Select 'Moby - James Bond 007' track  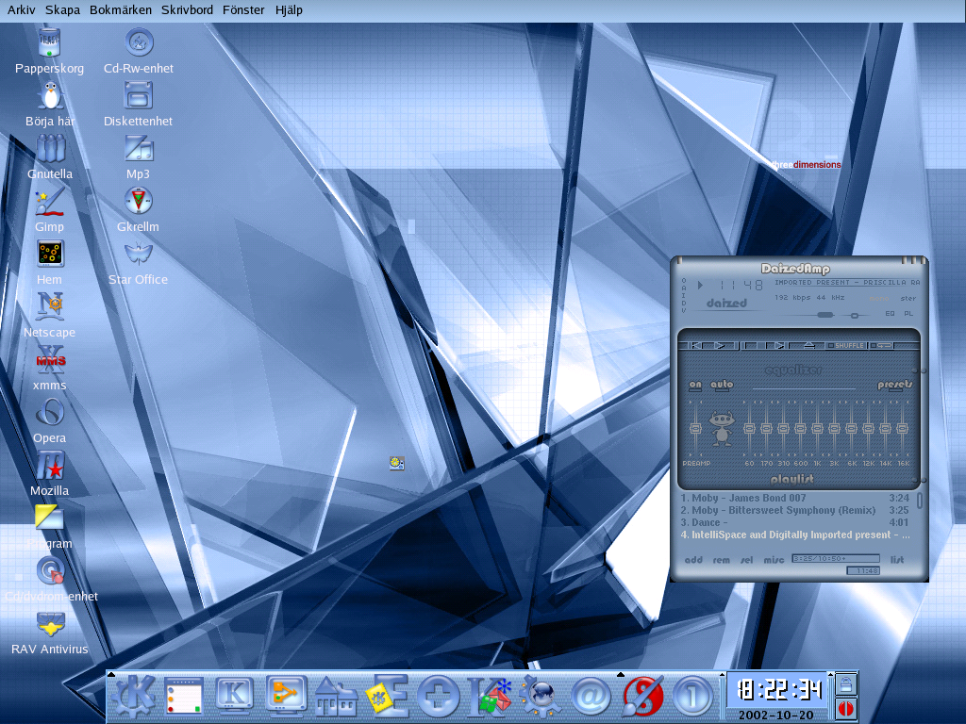pos(794,498)
